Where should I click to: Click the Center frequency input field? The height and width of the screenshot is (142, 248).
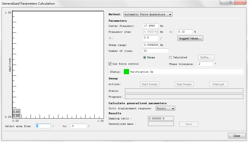151,26
